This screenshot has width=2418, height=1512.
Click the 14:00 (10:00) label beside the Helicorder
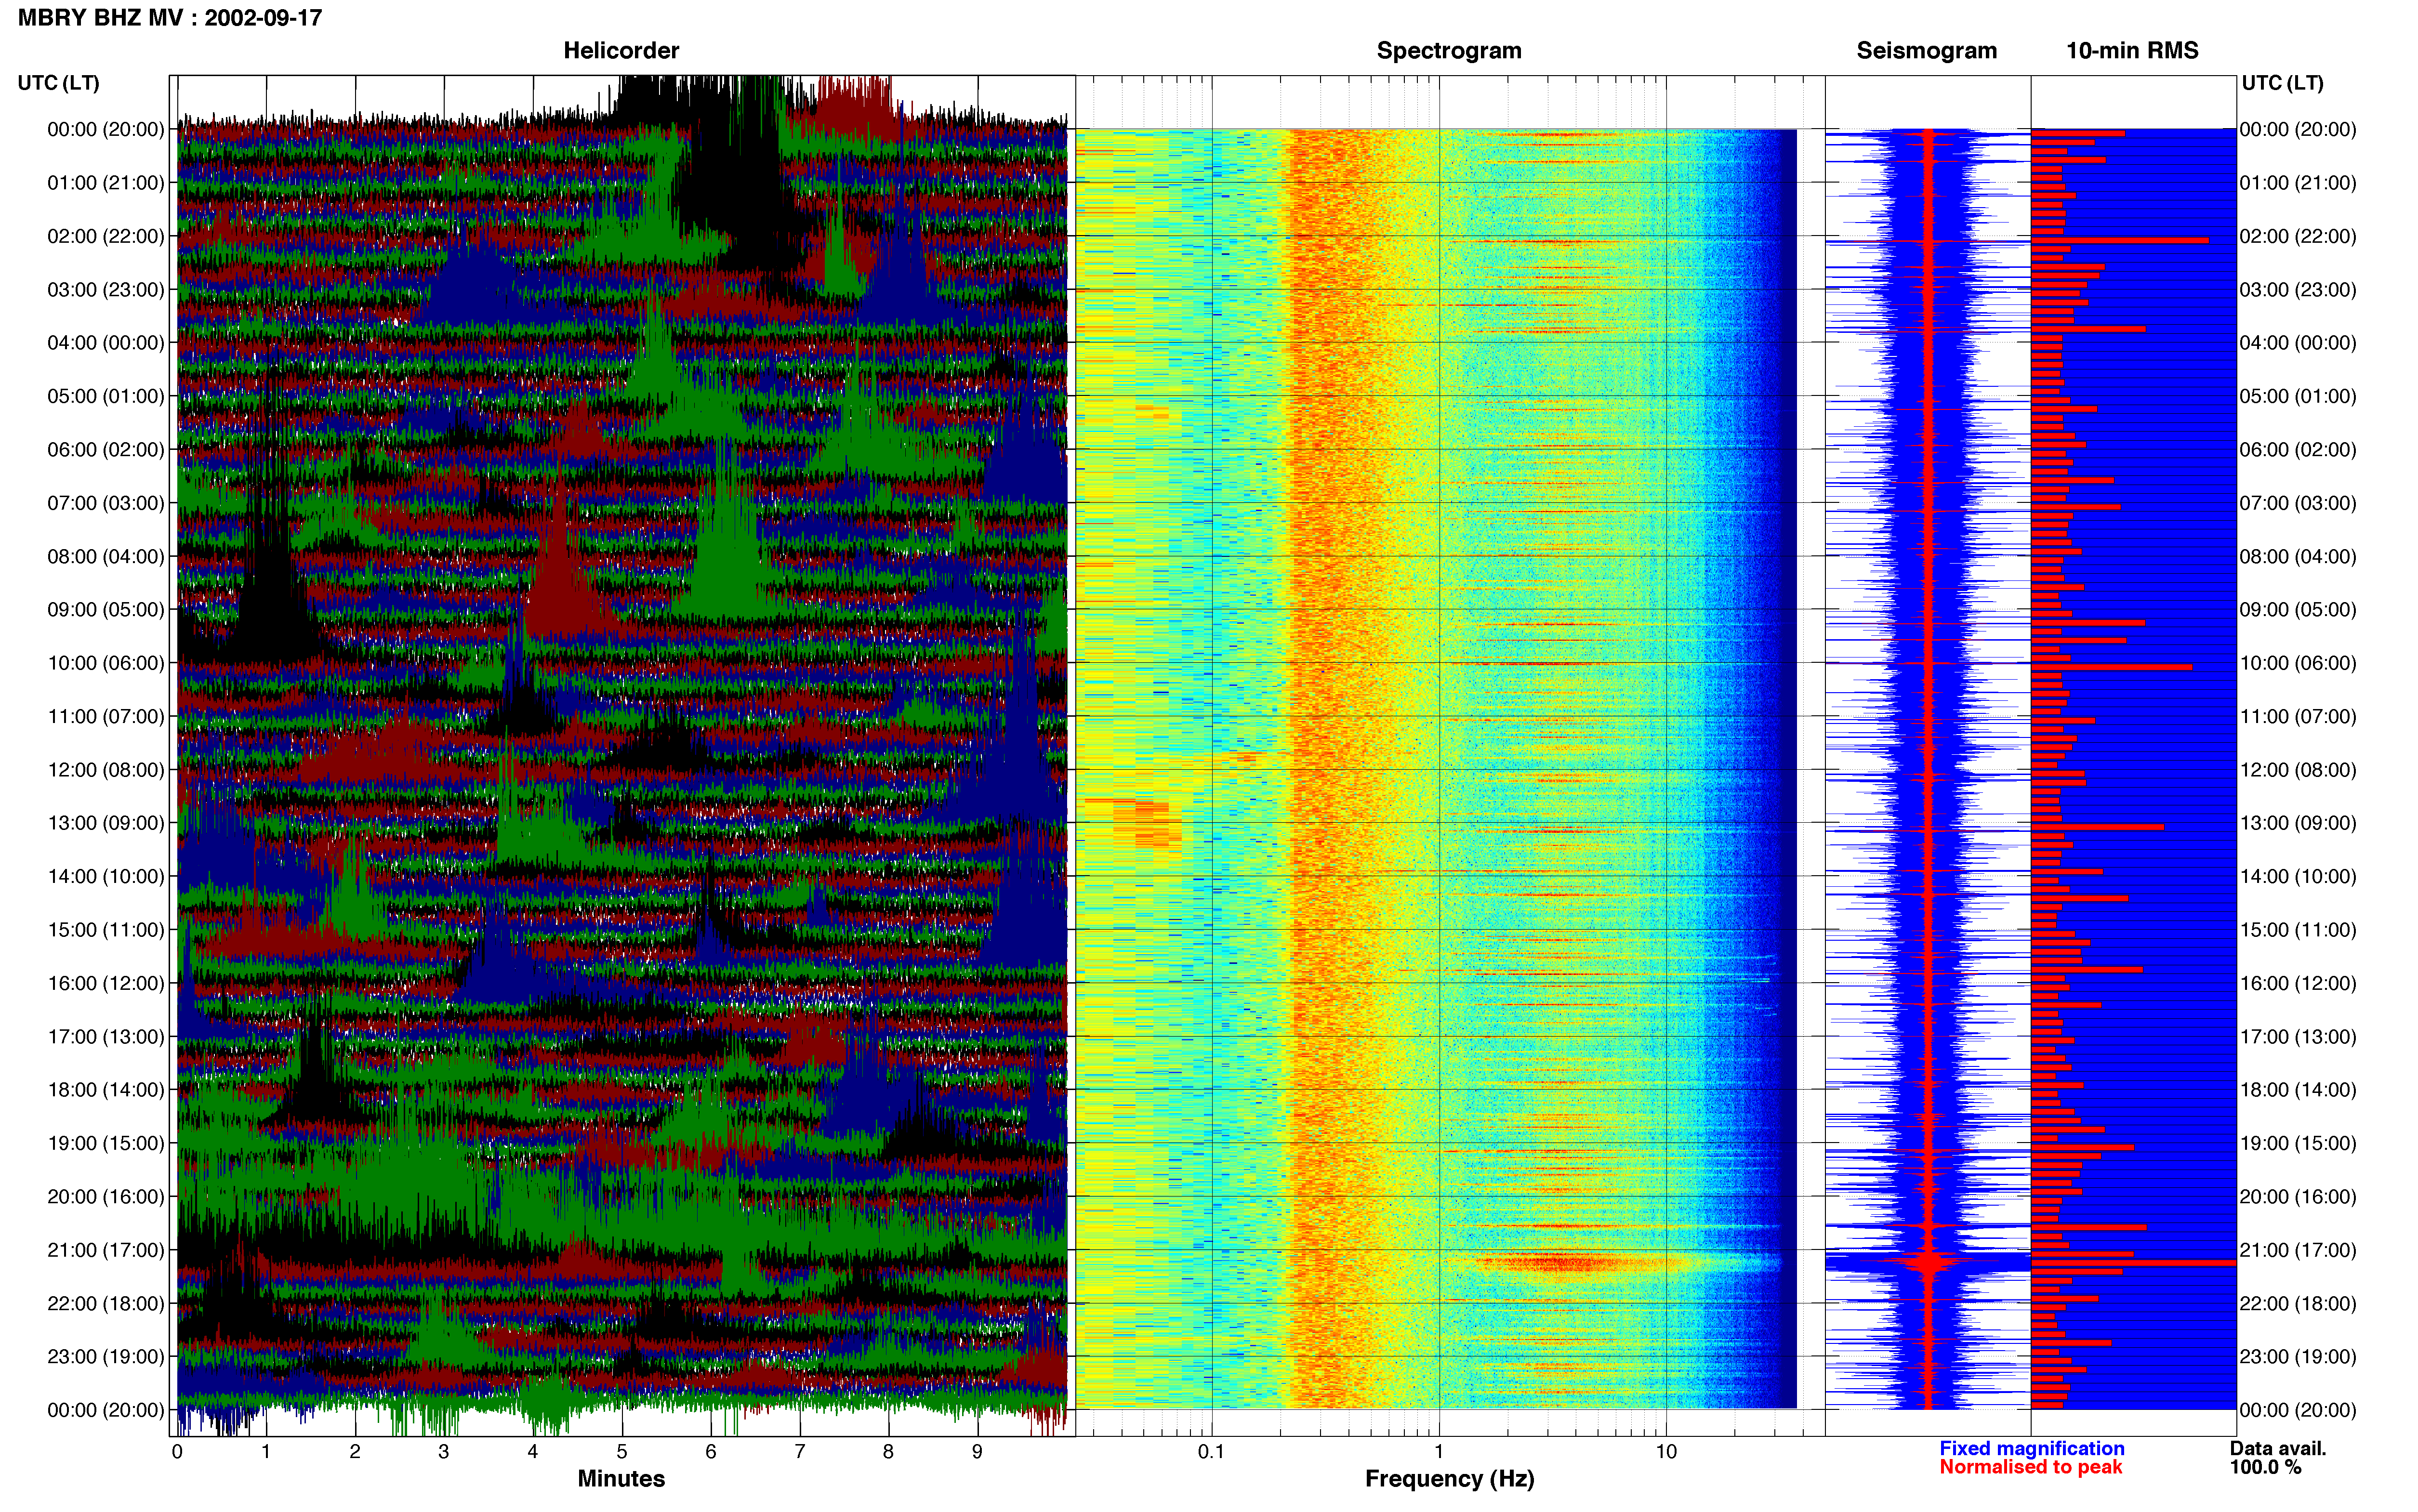106,877
